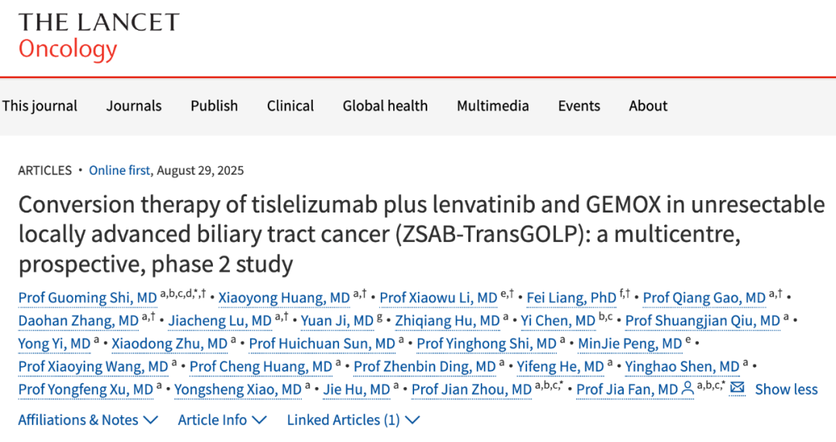Open the About menu
The height and width of the screenshot is (442, 836).
click(x=648, y=105)
